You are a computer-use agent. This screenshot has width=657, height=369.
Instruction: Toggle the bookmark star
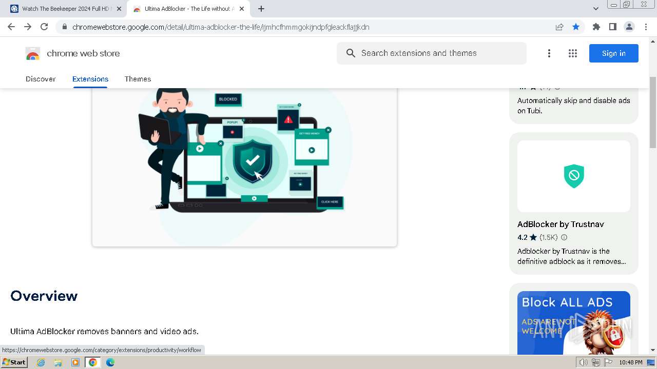pos(576,27)
